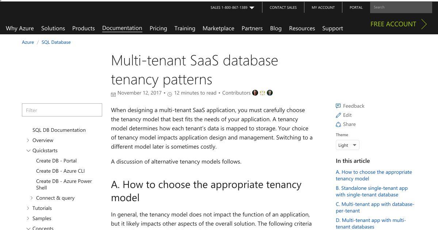
Task: Click the Contact Sales link
Action: [x=283, y=7]
